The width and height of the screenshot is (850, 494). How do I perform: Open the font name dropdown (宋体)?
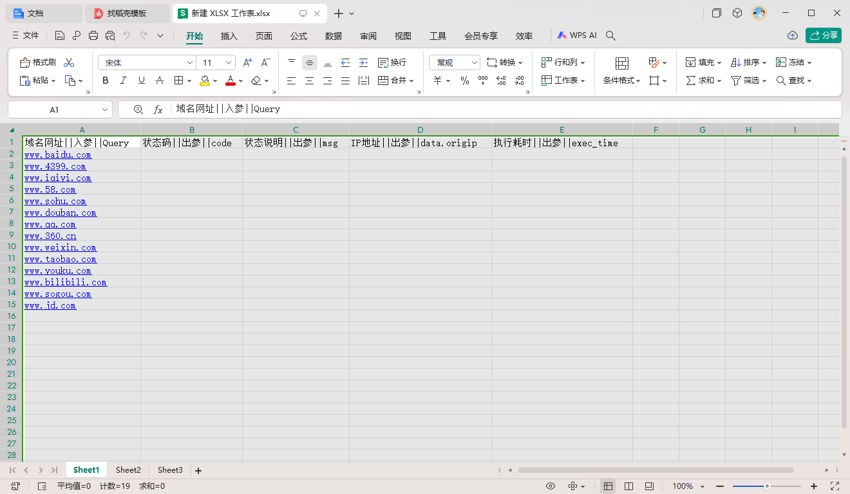(190, 62)
